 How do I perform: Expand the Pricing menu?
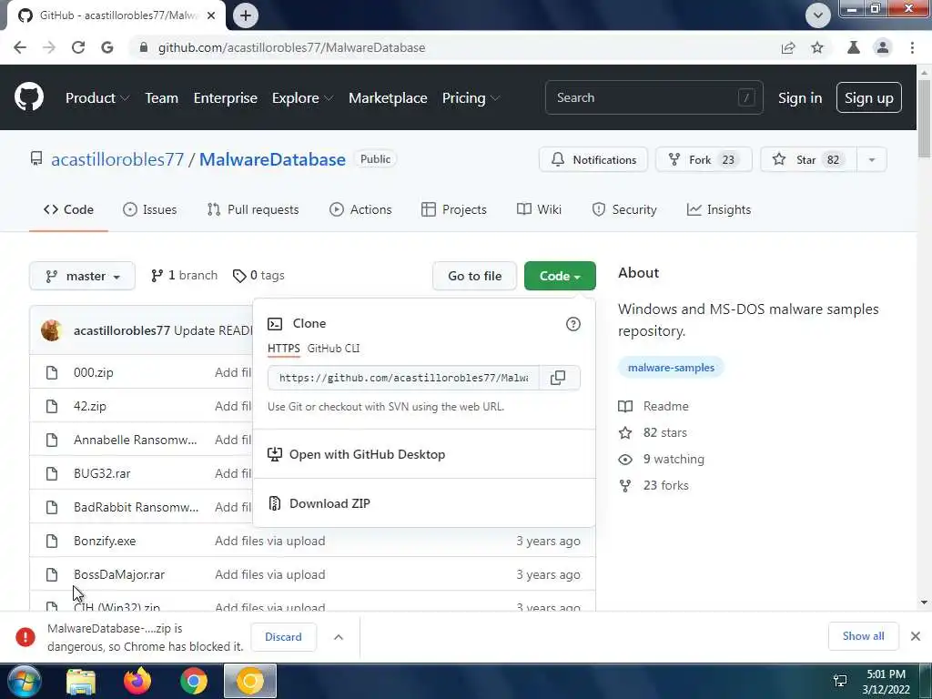471,98
